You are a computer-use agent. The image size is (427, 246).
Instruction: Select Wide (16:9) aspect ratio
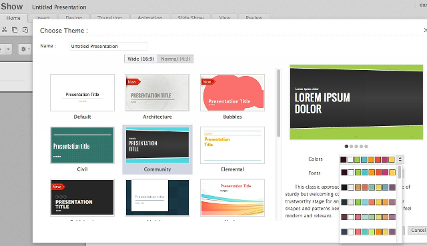click(x=141, y=59)
